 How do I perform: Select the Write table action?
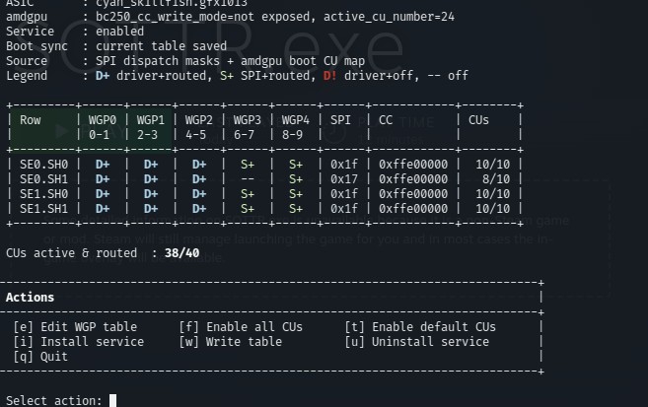pos(230,342)
